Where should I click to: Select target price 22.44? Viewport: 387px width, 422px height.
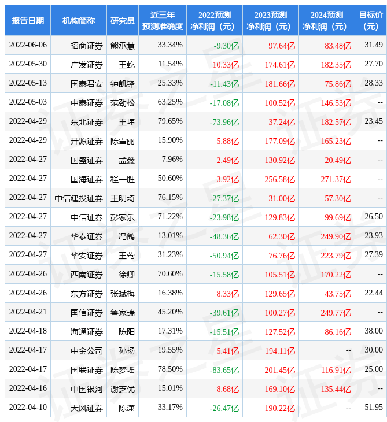pos(374,293)
